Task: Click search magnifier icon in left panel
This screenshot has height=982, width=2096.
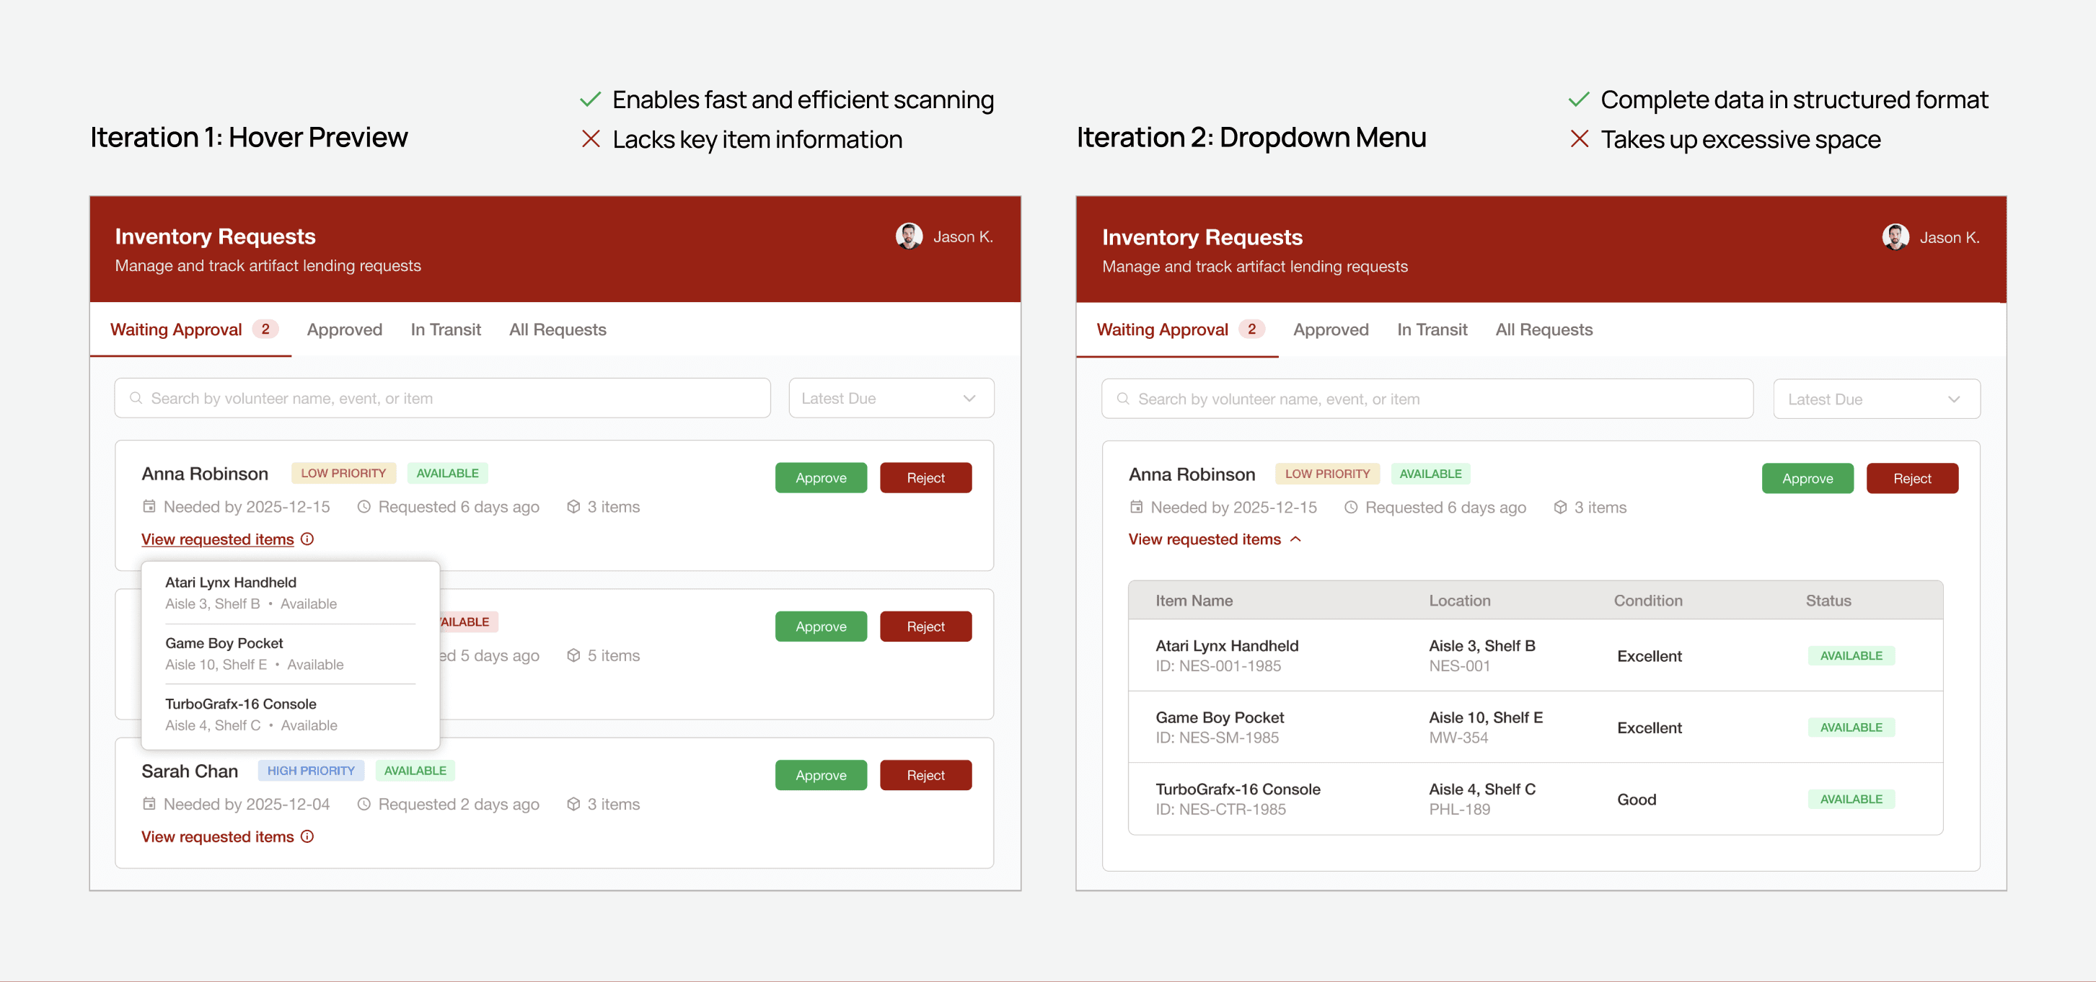Action: 136,398
